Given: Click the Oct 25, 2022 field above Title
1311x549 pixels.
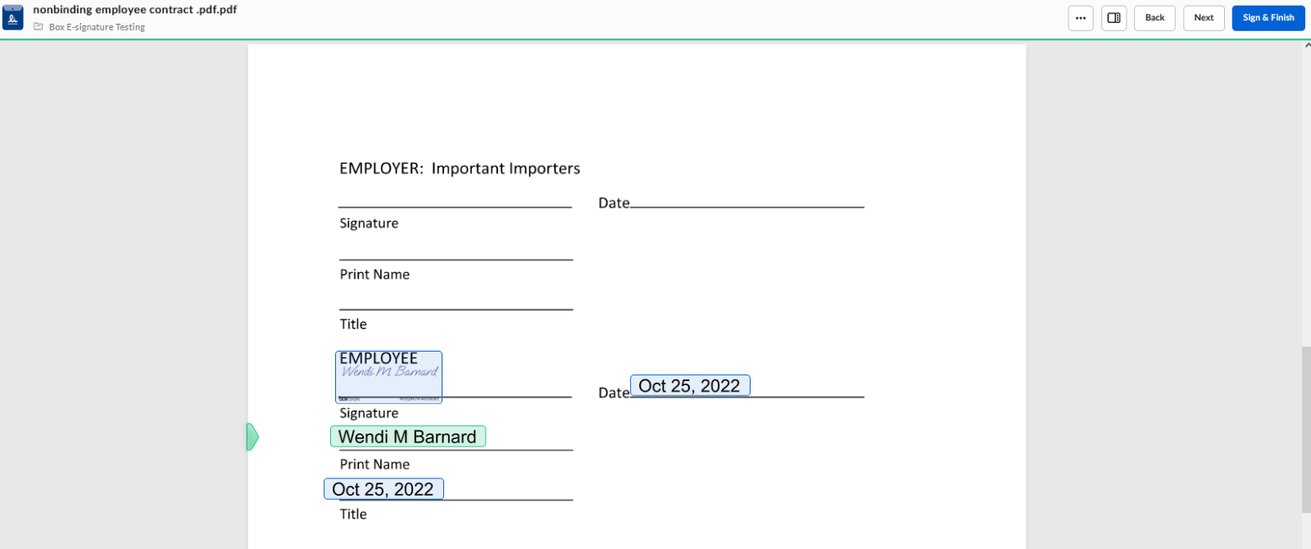Looking at the screenshot, I should click(x=383, y=489).
